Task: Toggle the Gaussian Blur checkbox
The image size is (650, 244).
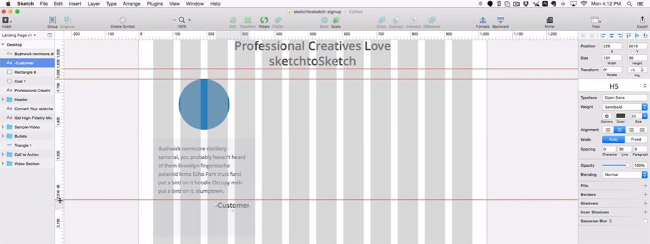Action: (x=645, y=221)
